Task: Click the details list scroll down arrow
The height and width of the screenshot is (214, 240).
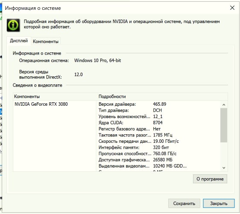Action: coord(224,168)
